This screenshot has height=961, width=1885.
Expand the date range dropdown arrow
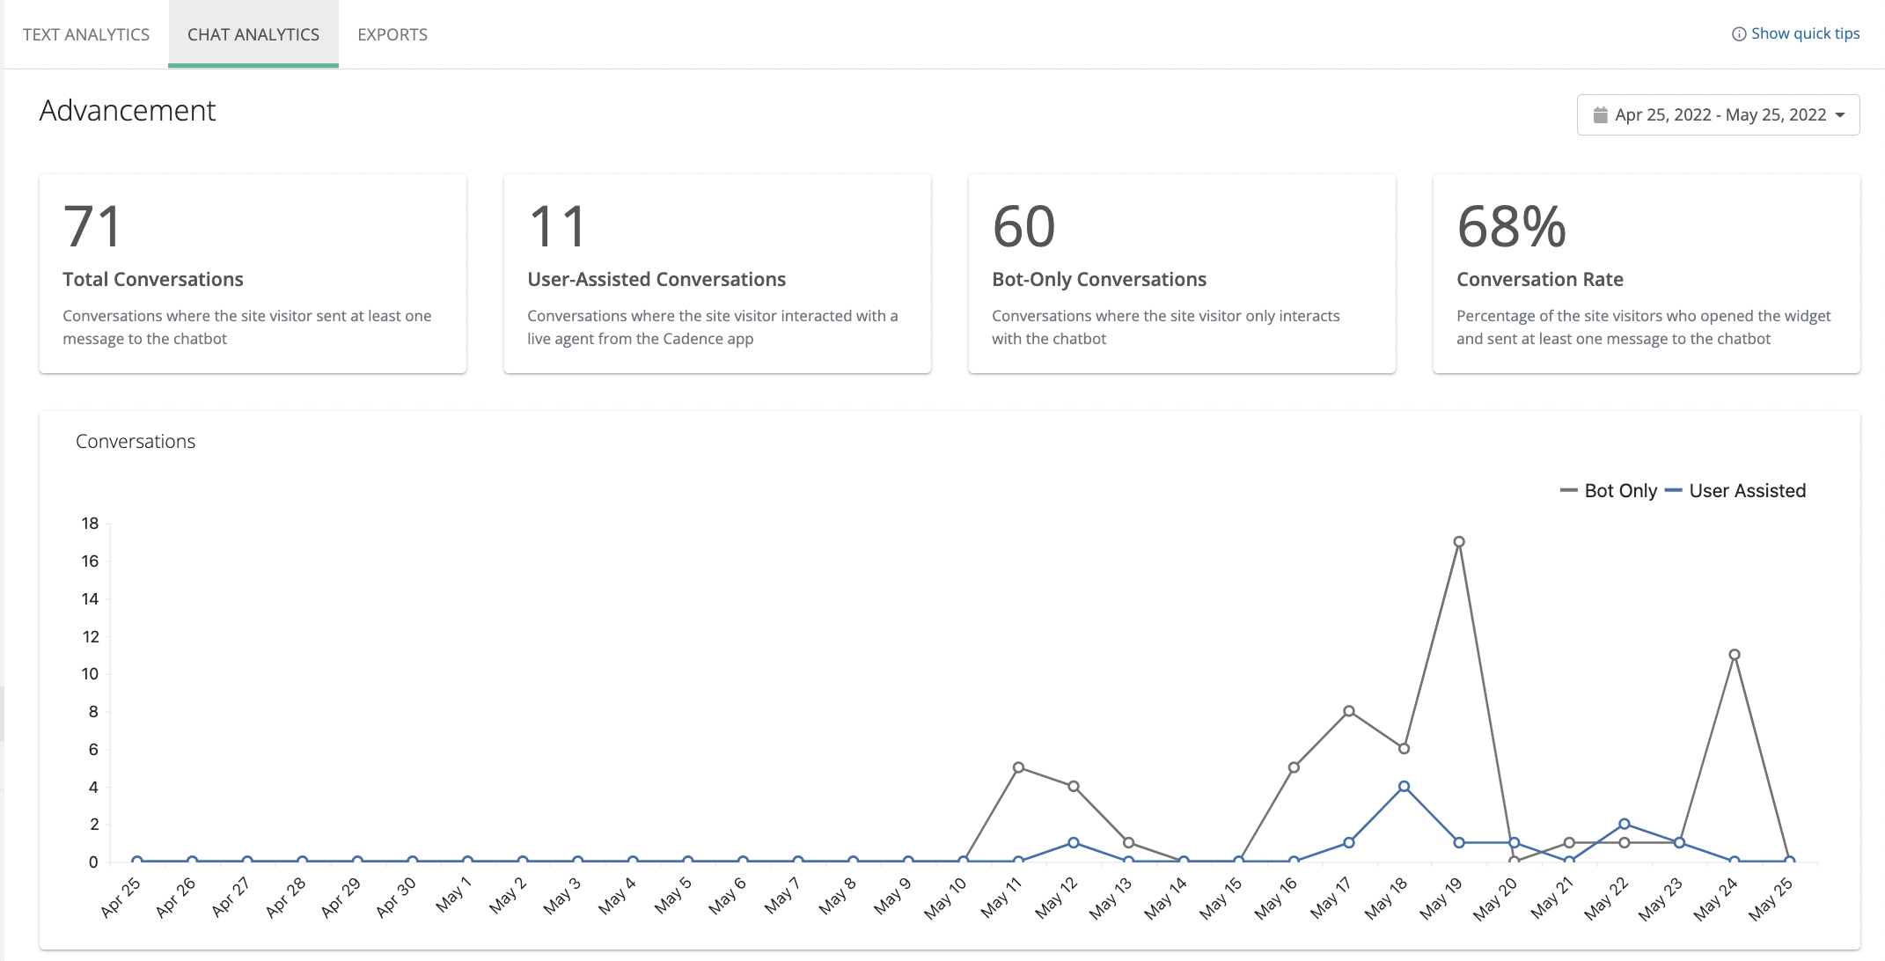pos(1840,115)
